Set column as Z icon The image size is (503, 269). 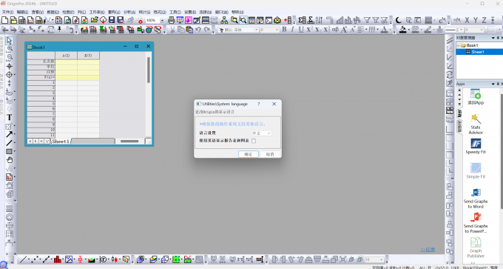pos(484,20)
